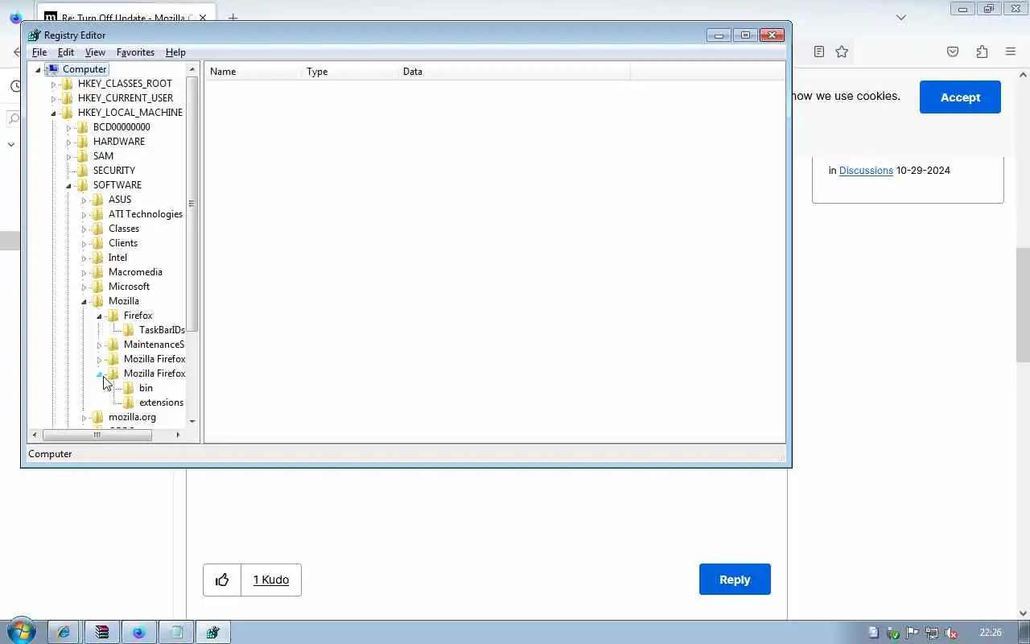Expand the HKEY_CLASSES_ROOT key

click(54, 84)
